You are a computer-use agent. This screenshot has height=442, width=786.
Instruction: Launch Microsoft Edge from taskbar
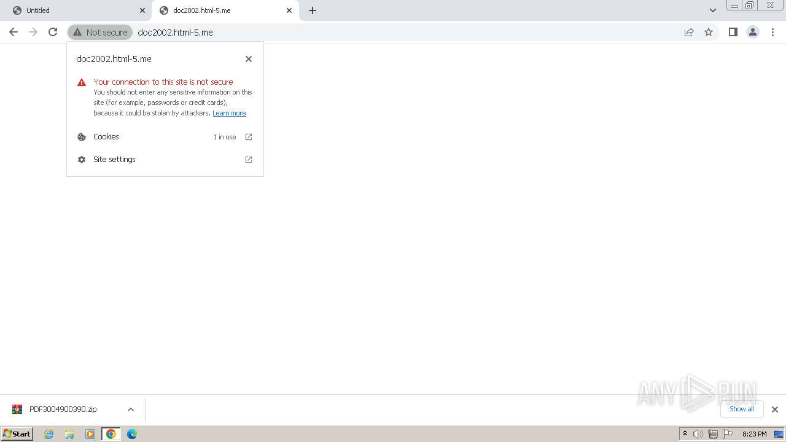[132, 434]
